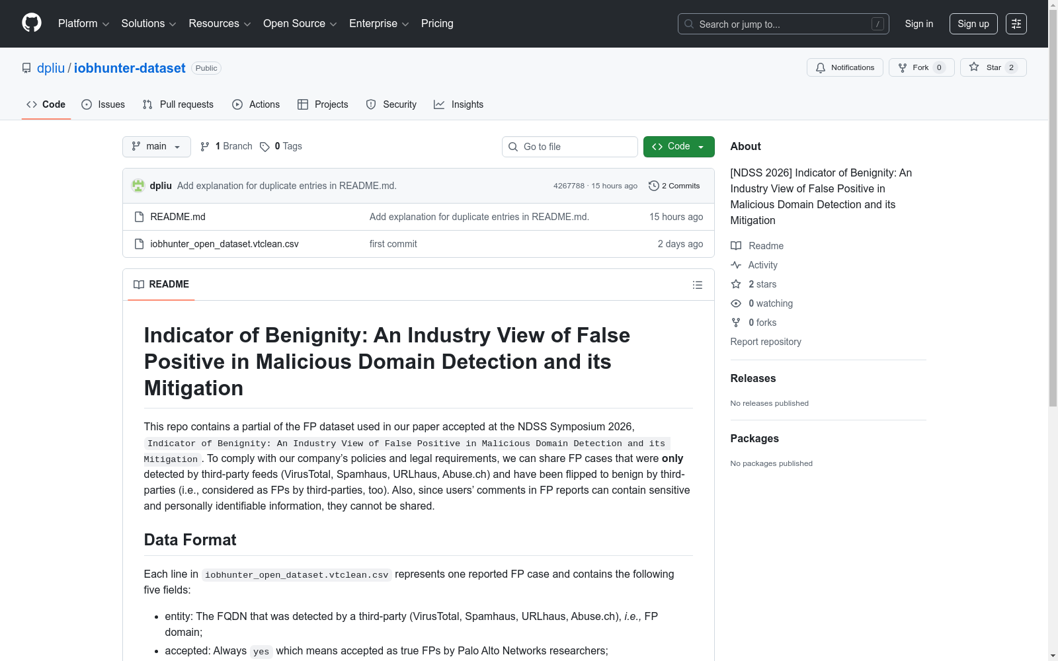Open the 0 Tags list

click(x=281, y=147)
